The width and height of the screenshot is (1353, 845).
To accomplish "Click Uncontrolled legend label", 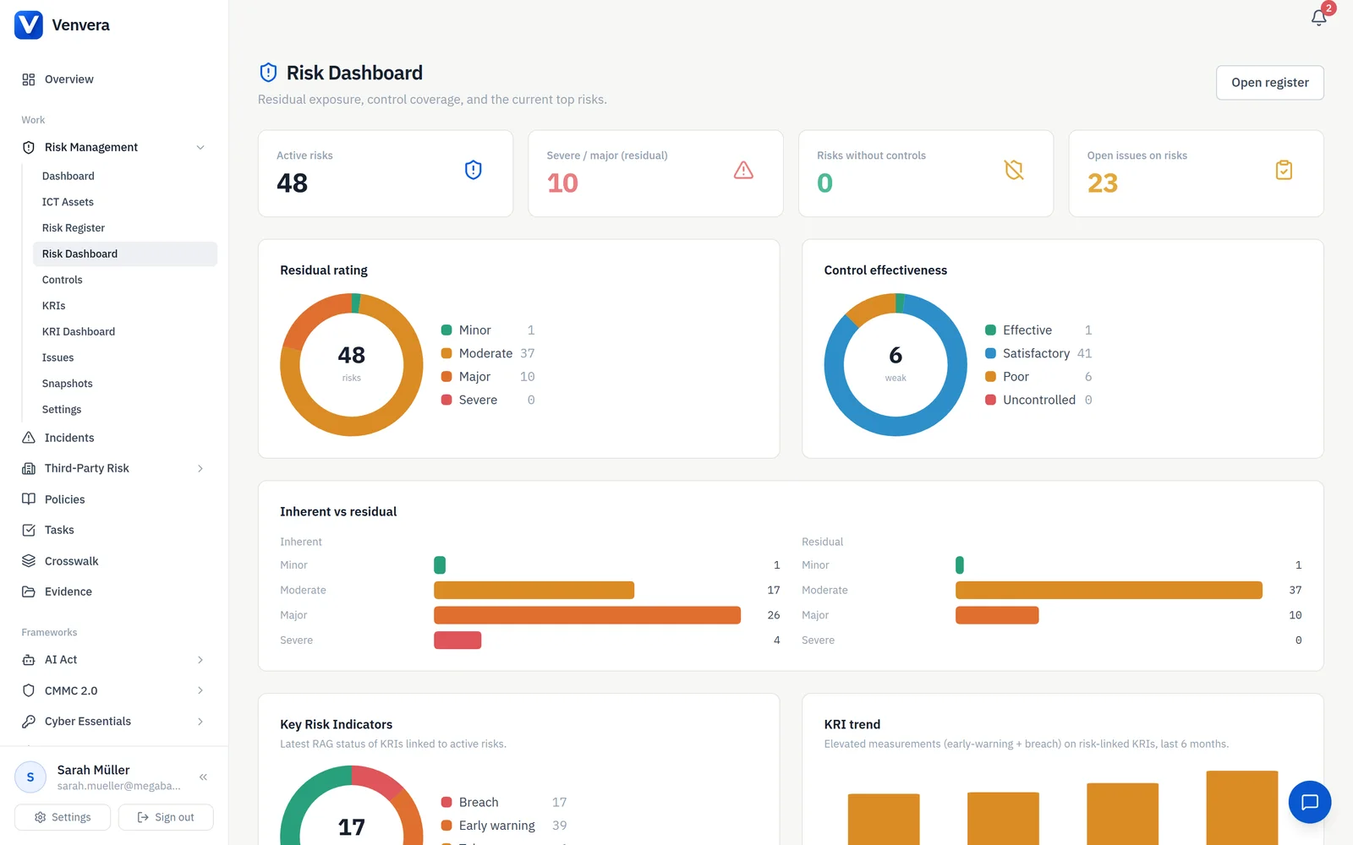I will click(1039, 400).
